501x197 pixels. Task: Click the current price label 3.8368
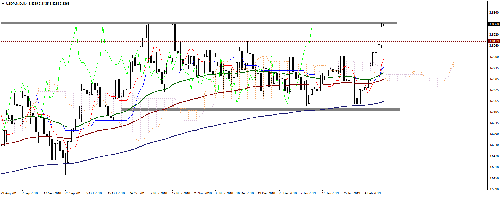point(494,24)
